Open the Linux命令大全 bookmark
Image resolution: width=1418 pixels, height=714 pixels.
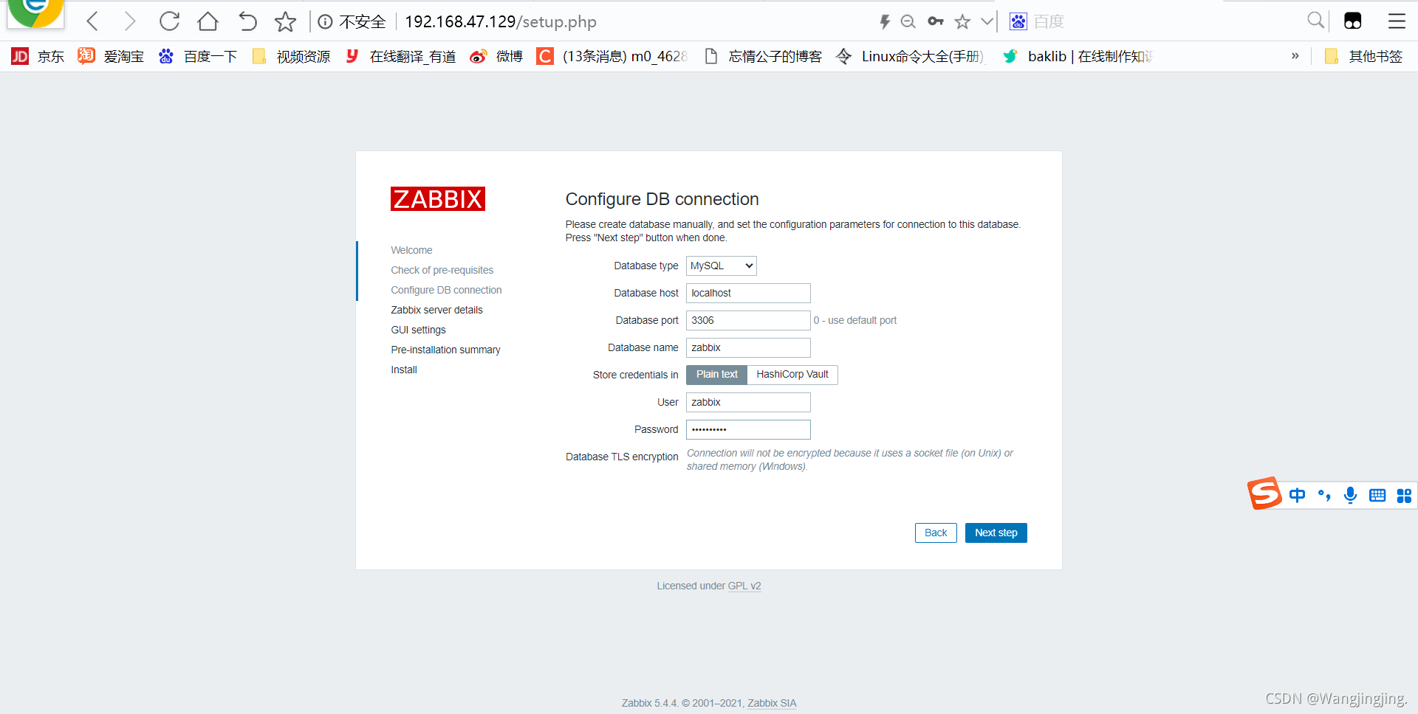[910, 56]
